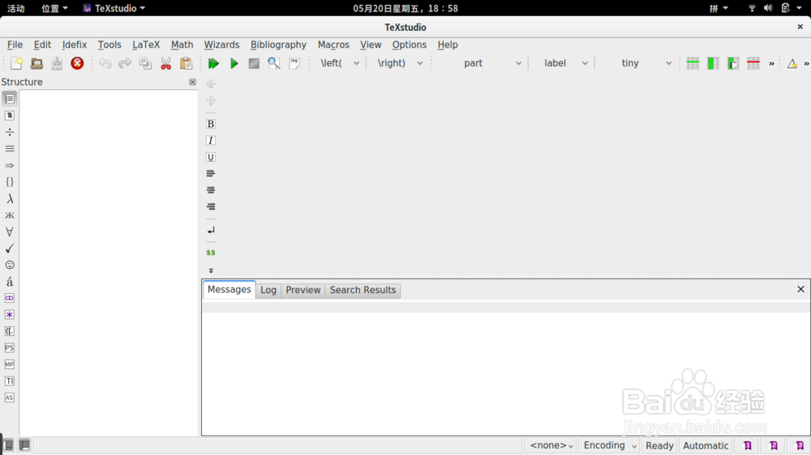Remove table row with red row icon
The height and width of the screenshot is (455, 811).
click(x=753, y=63)
